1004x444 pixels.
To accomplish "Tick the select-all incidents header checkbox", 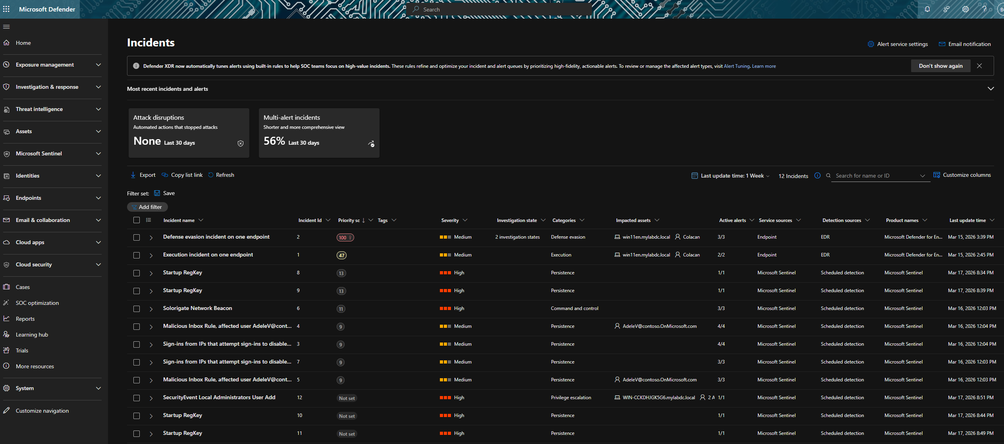I will click(137, 220).
